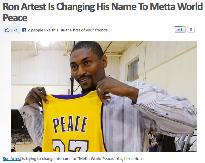The image size is (205, 163).
Task: Open the Ron Artest hyperlink
Action: tap(12, 159)
